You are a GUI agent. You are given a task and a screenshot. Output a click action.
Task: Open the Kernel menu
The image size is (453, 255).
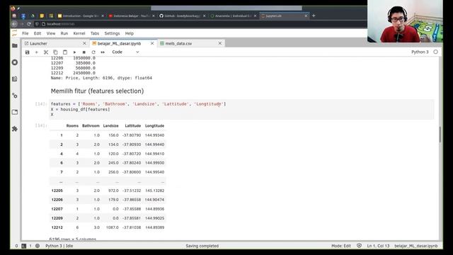pyautogui.click(x=79, y=33)
